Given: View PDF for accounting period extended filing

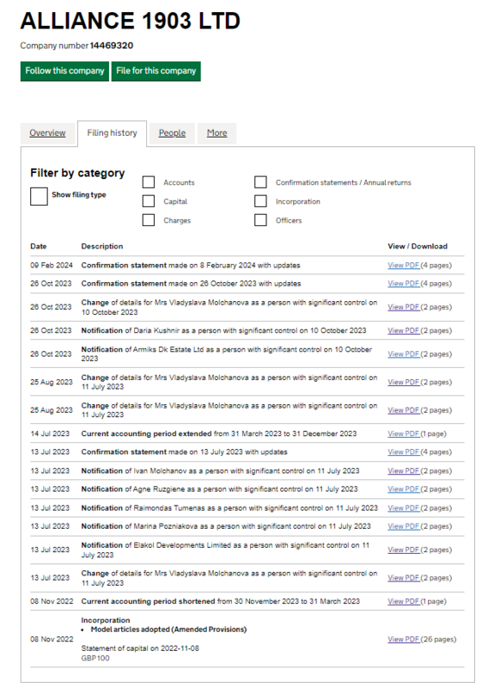Looking at the screenshot, I should [x=403, y=434].
